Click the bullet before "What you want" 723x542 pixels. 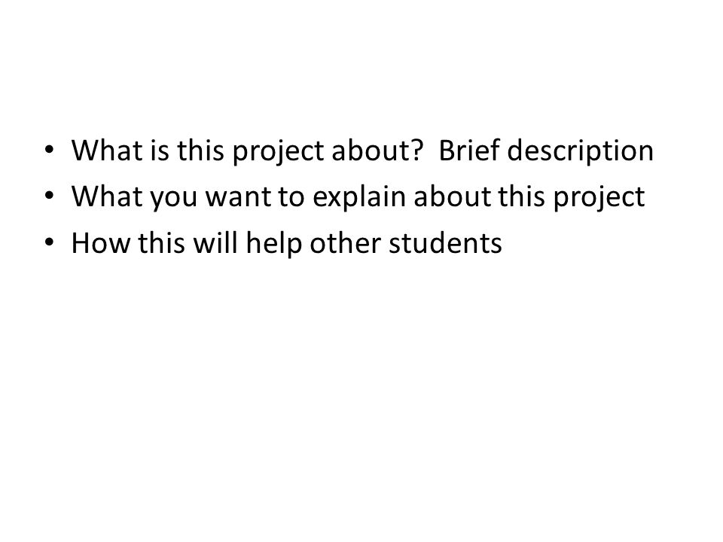[x=50, y=196]
